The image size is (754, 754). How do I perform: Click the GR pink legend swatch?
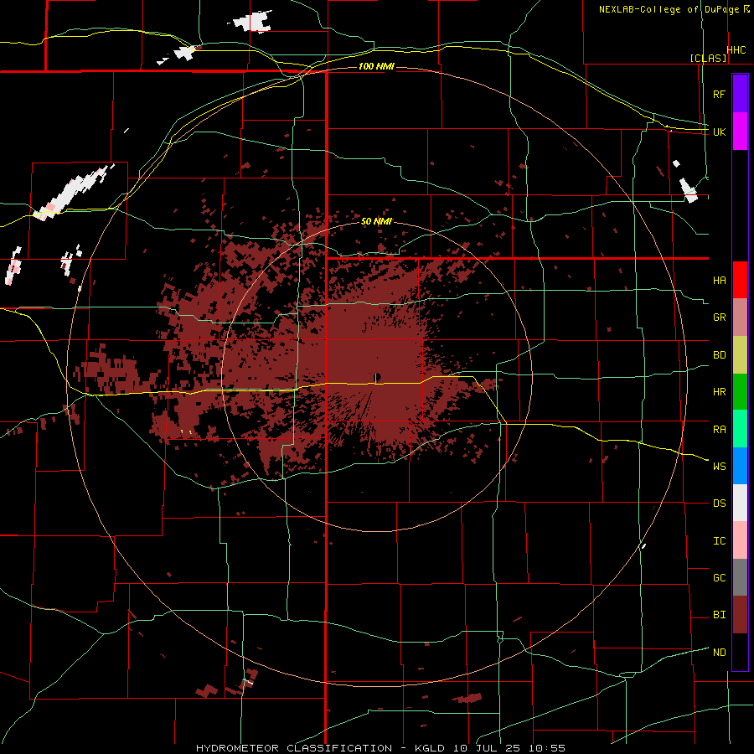tap(740, 318)
